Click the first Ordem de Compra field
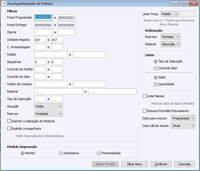This screenshot has width=200, height=171. click(51, 84)
